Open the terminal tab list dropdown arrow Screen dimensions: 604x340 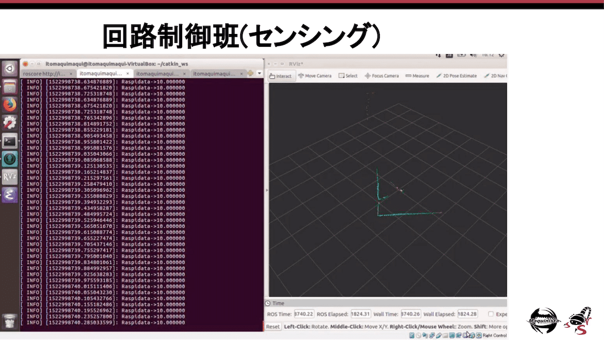point(259,74)
